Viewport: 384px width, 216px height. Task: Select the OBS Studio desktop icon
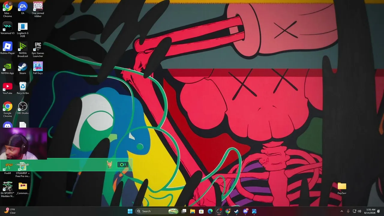pyautogui.click(x=22, y=108)
